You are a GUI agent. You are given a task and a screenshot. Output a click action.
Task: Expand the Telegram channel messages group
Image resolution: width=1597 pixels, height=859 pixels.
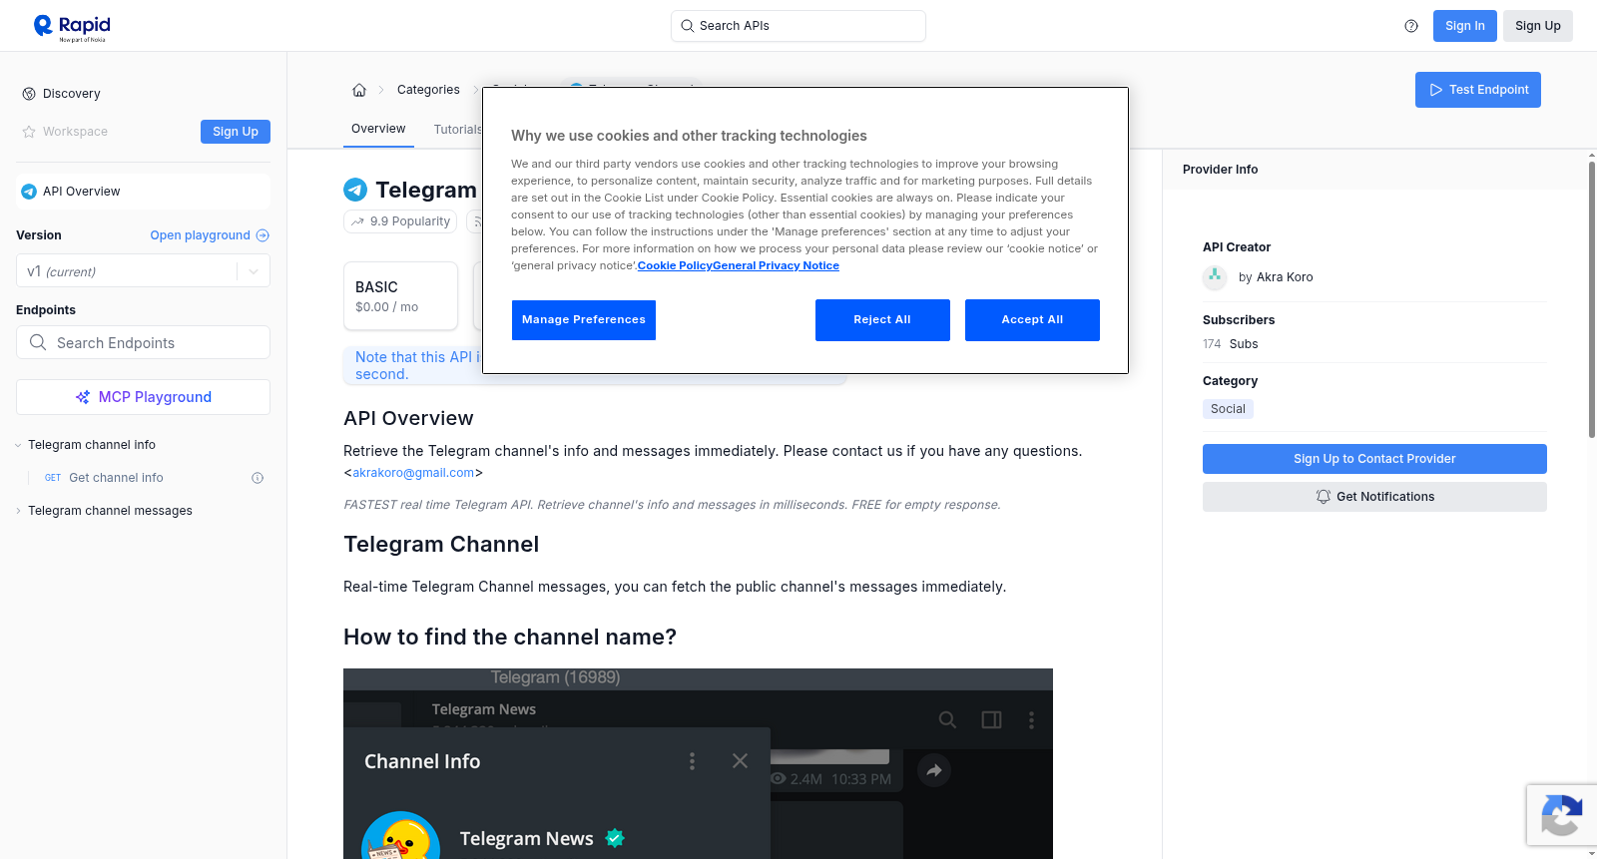tap(18, 511)
